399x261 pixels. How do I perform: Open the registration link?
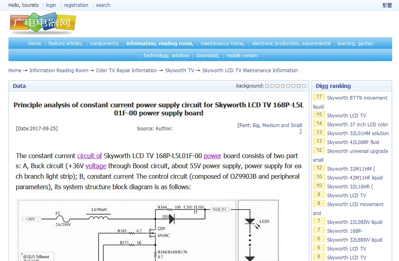coord(76,5)
